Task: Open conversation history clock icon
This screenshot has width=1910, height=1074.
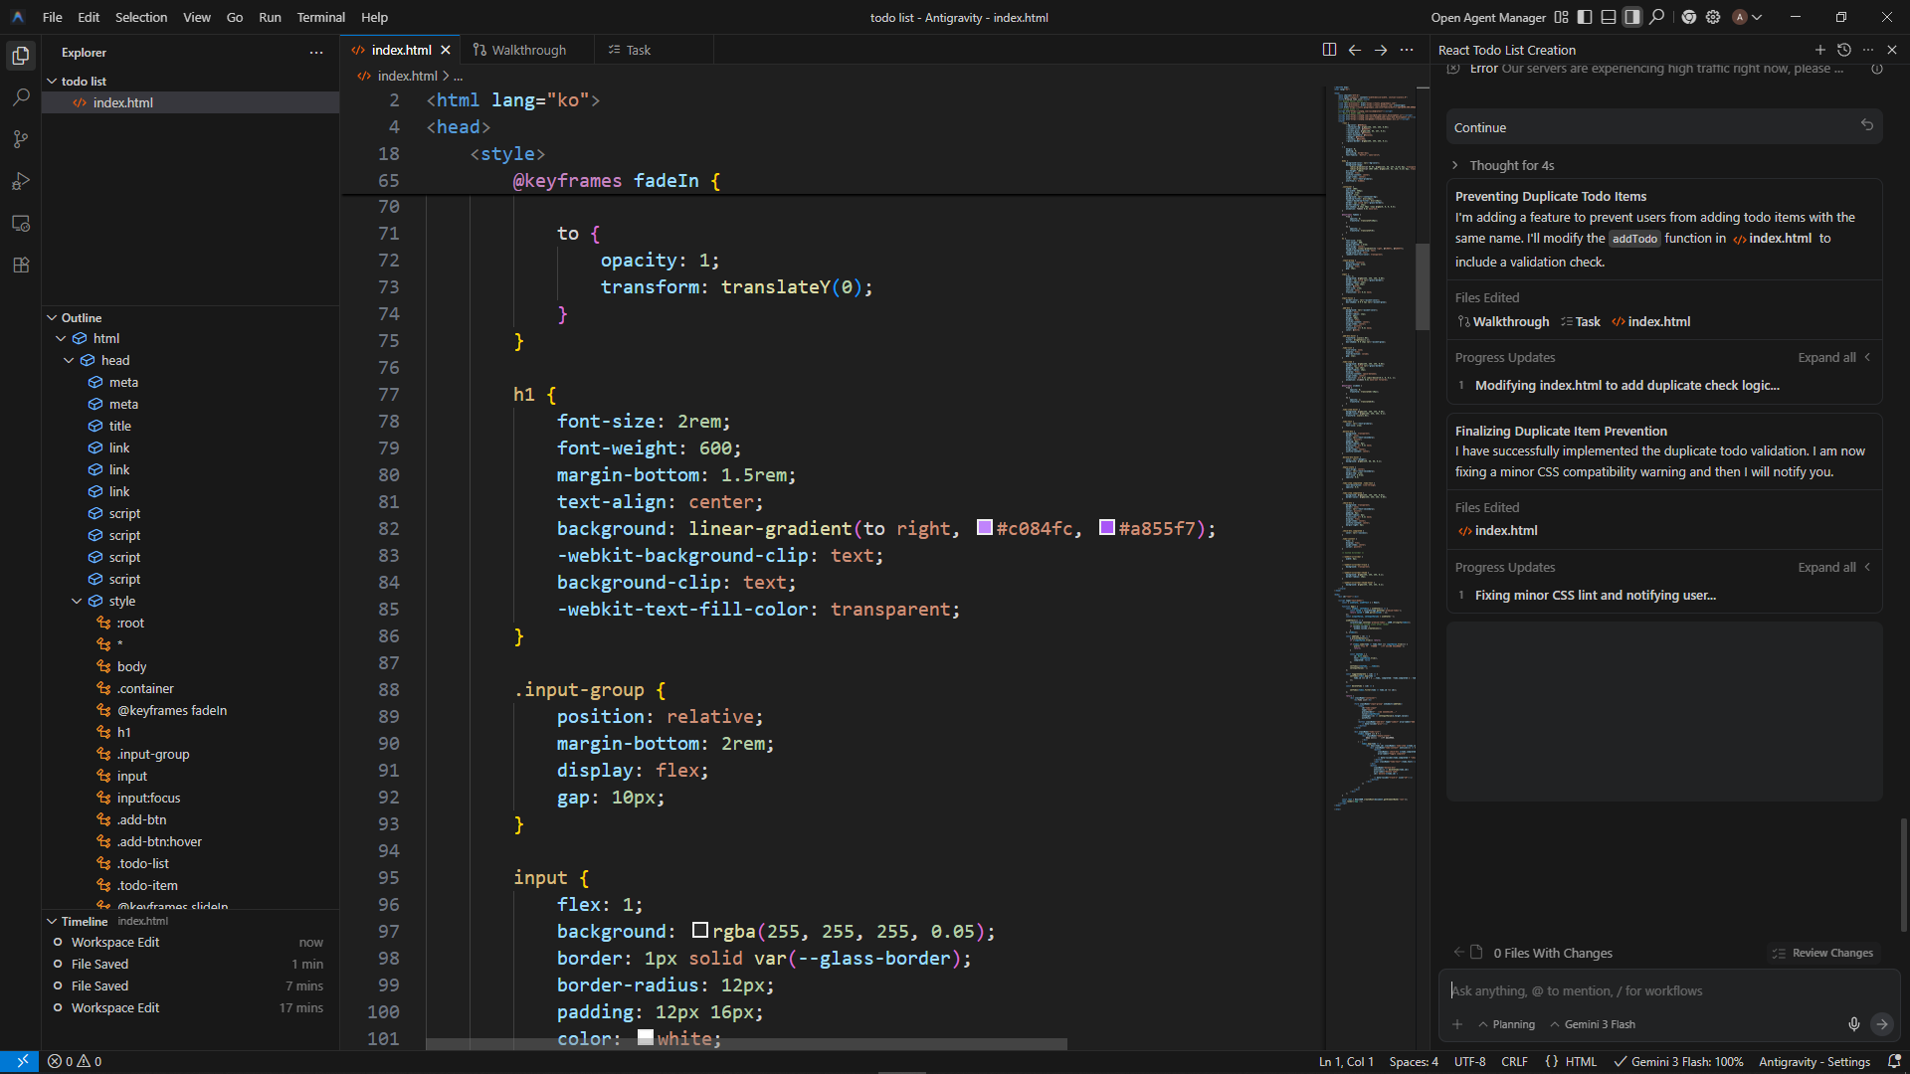Action: [1844, 50]
